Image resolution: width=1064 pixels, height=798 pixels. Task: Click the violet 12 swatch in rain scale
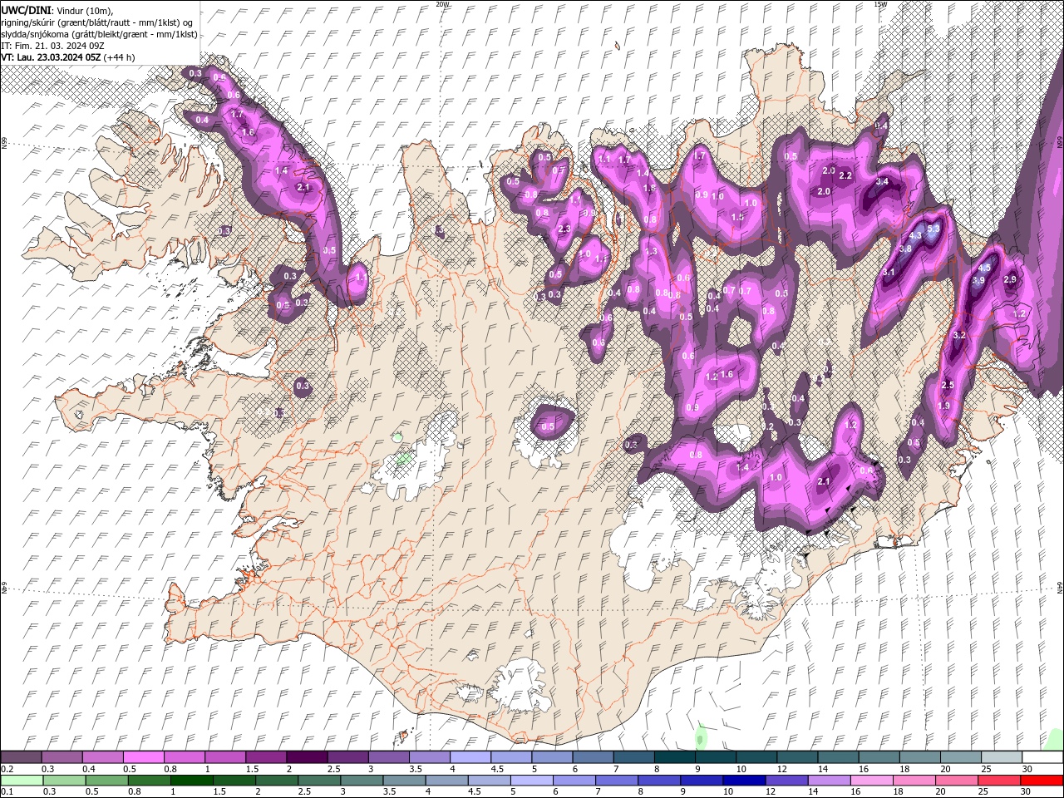[x=787, y=781]
